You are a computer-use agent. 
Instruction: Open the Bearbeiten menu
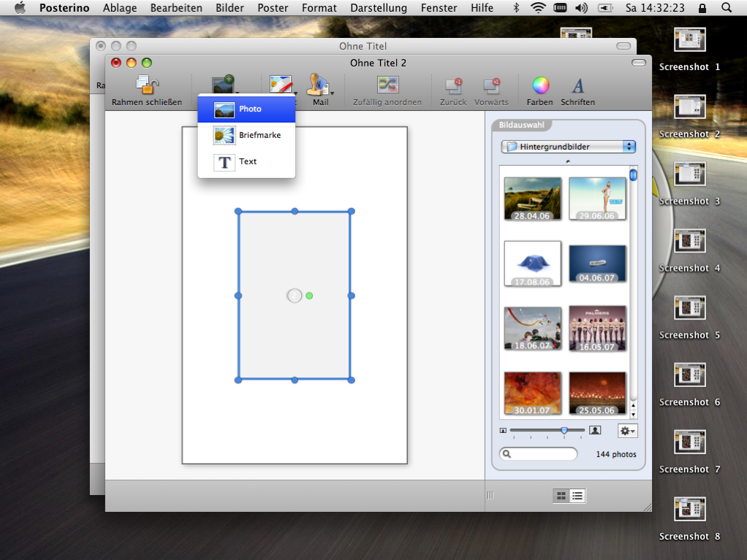click(176, 7)
